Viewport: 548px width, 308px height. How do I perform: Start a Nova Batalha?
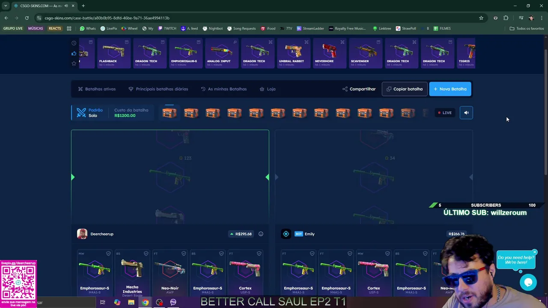[450, 89]
